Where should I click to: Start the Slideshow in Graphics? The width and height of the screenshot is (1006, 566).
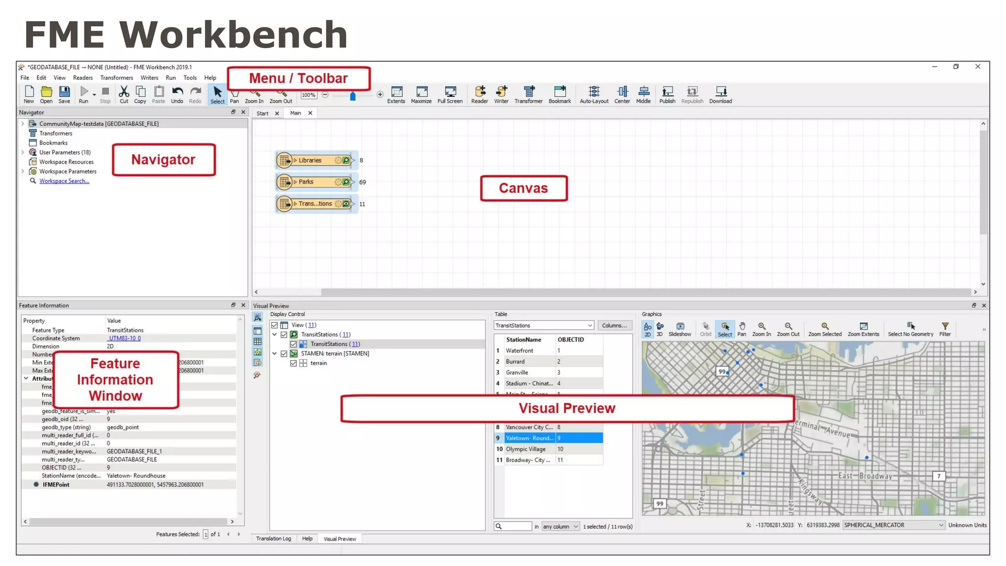coord(679,329)
